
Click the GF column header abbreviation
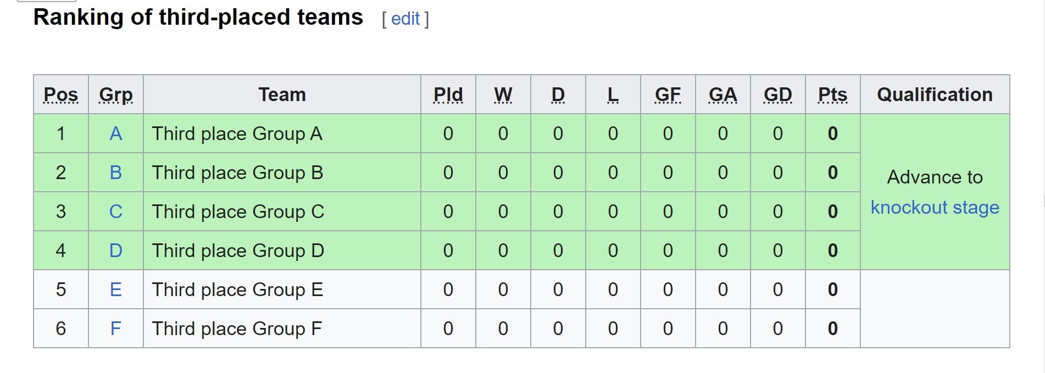click(668, 94)
